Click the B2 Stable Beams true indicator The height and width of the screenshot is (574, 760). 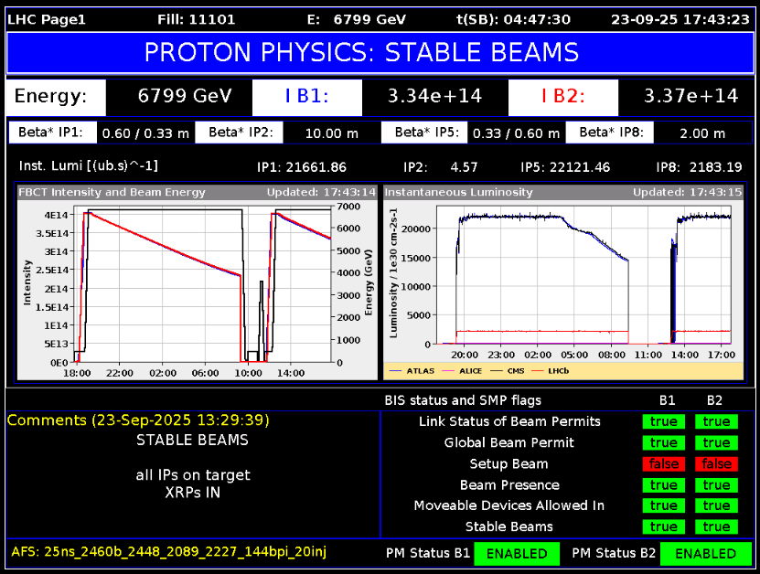coord(716,526)
